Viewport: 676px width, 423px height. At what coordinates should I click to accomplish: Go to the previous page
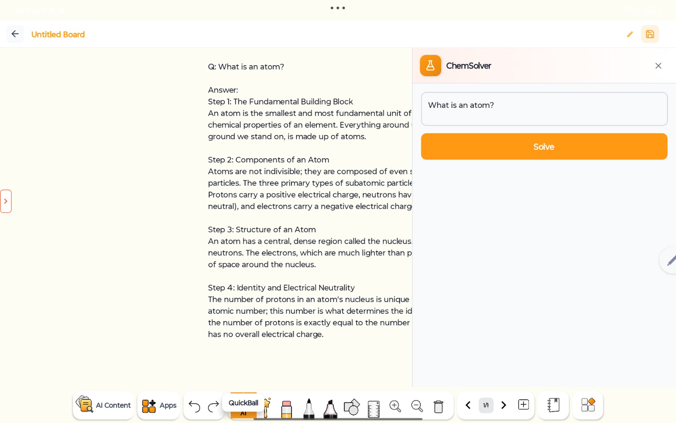[x=468, y=405]
